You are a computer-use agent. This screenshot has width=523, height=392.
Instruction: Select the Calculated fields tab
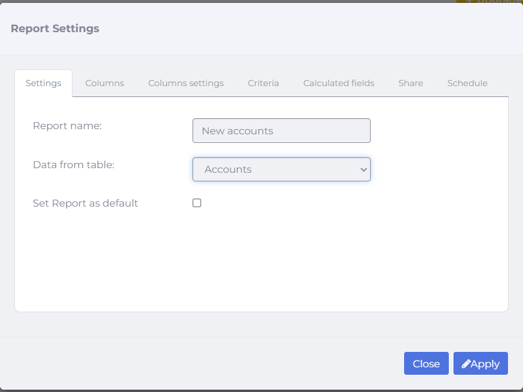click(x=339, y=83)
